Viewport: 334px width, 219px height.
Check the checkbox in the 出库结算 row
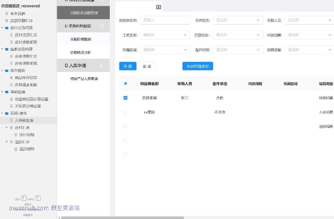click(x=126, y=126)
